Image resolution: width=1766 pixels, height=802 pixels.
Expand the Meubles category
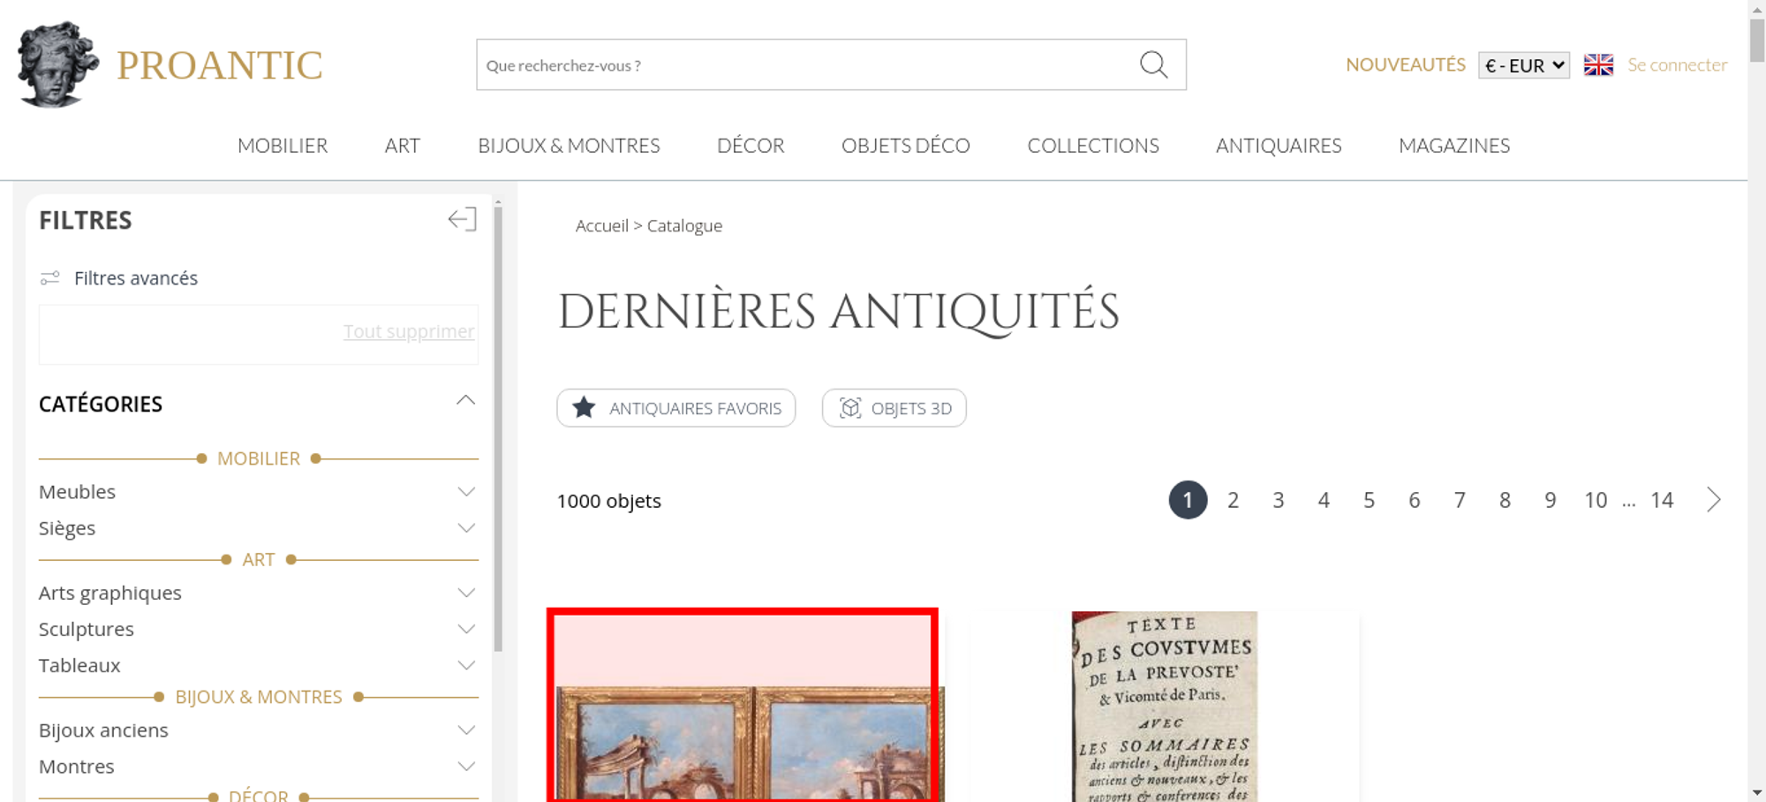click(466, 492)
